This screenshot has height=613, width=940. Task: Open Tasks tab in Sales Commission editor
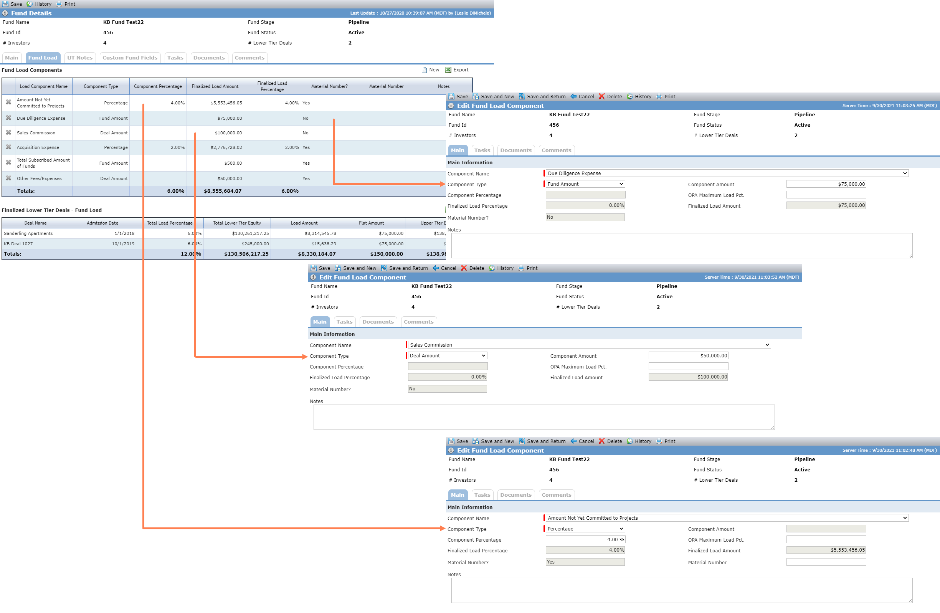(x=344, y=322)
